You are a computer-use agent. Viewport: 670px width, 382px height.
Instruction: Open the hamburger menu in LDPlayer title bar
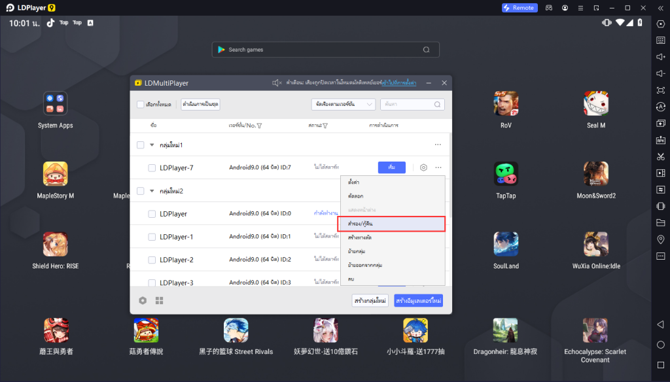[x=580, y=8]
